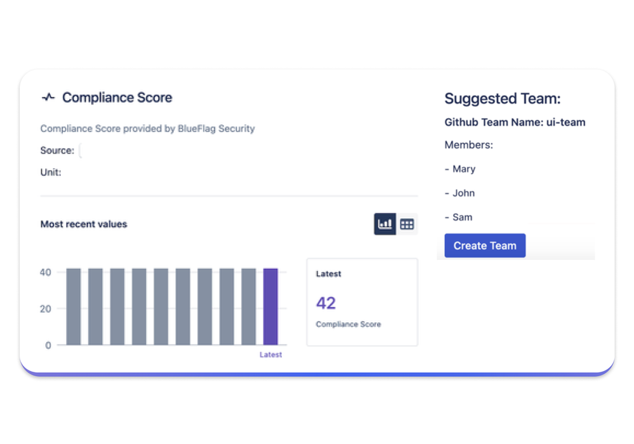Select member Sam in suggested team
The height and width of the screenshot is (444, 634).
pos(462,217)
